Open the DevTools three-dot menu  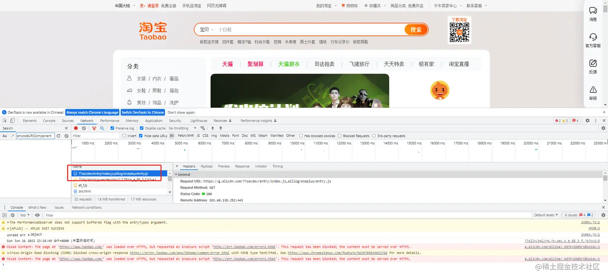pos(596,120)
